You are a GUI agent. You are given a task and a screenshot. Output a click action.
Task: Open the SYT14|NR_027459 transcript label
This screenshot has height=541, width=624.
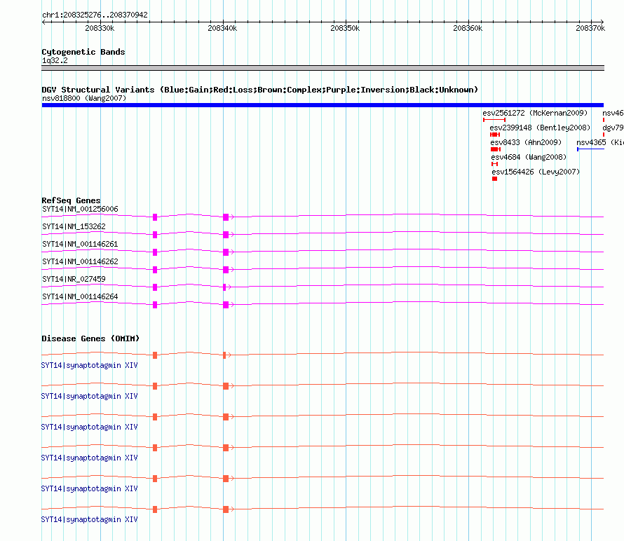coord(74,279)
